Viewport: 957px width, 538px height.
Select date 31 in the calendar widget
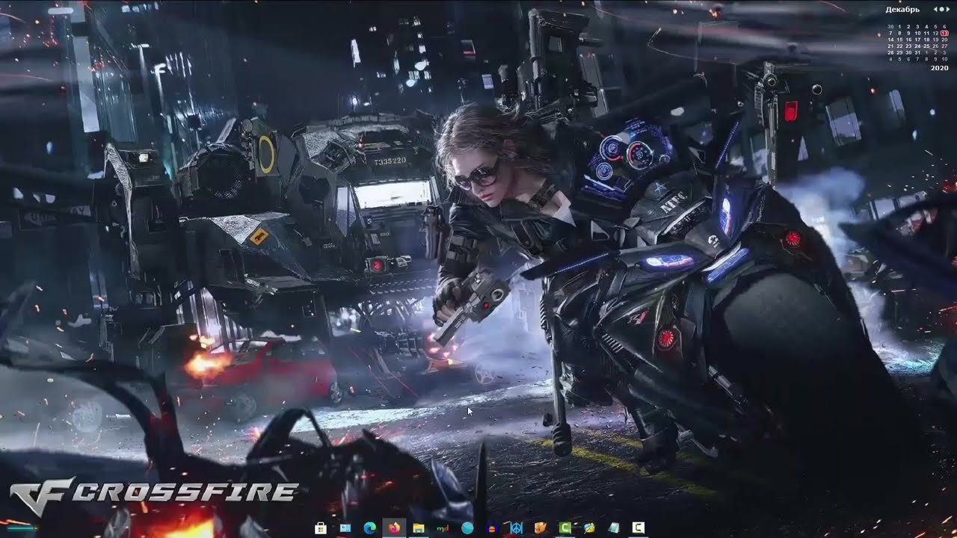(917, 53)
